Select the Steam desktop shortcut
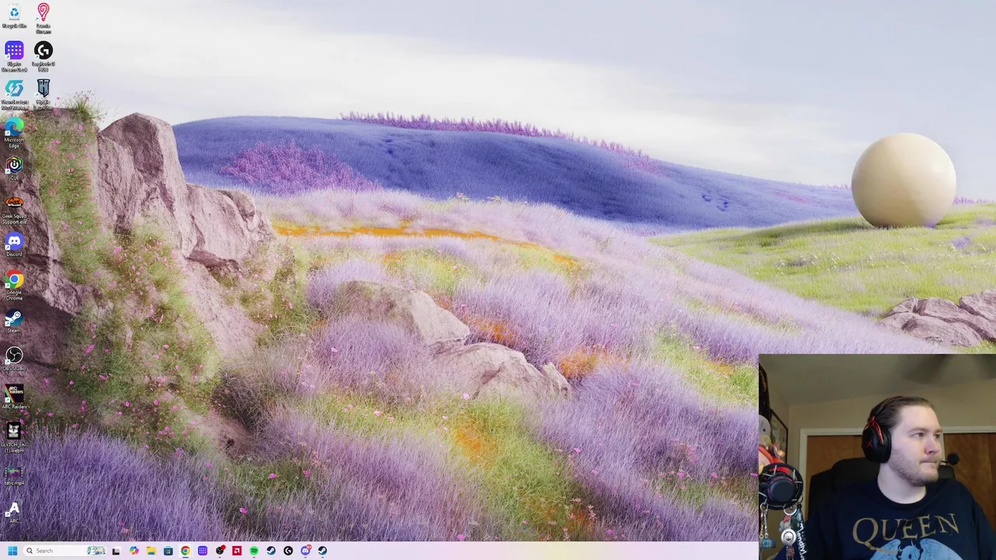996x560 pixels. (14, 321)
